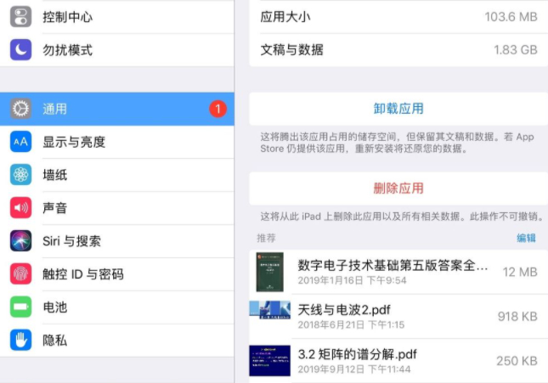Open 数字电子技术基础第五版答案 document
The image size is (548, 383).
point(398,272)
